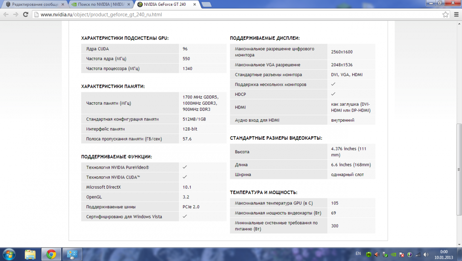462x261 pixels.
Task: Click the 'DVI, VGA, HDMI' connectors value
Action: pos(347,75)
